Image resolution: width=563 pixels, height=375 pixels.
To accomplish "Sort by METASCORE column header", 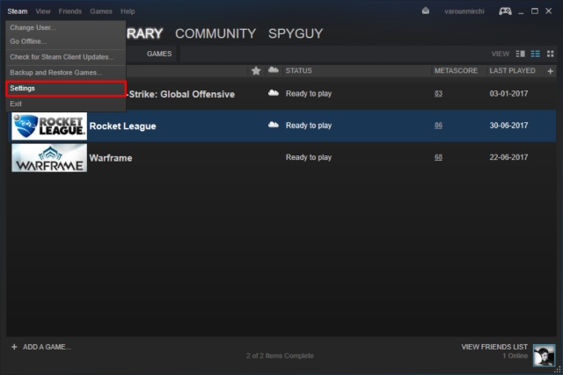I will pos(456,70).
